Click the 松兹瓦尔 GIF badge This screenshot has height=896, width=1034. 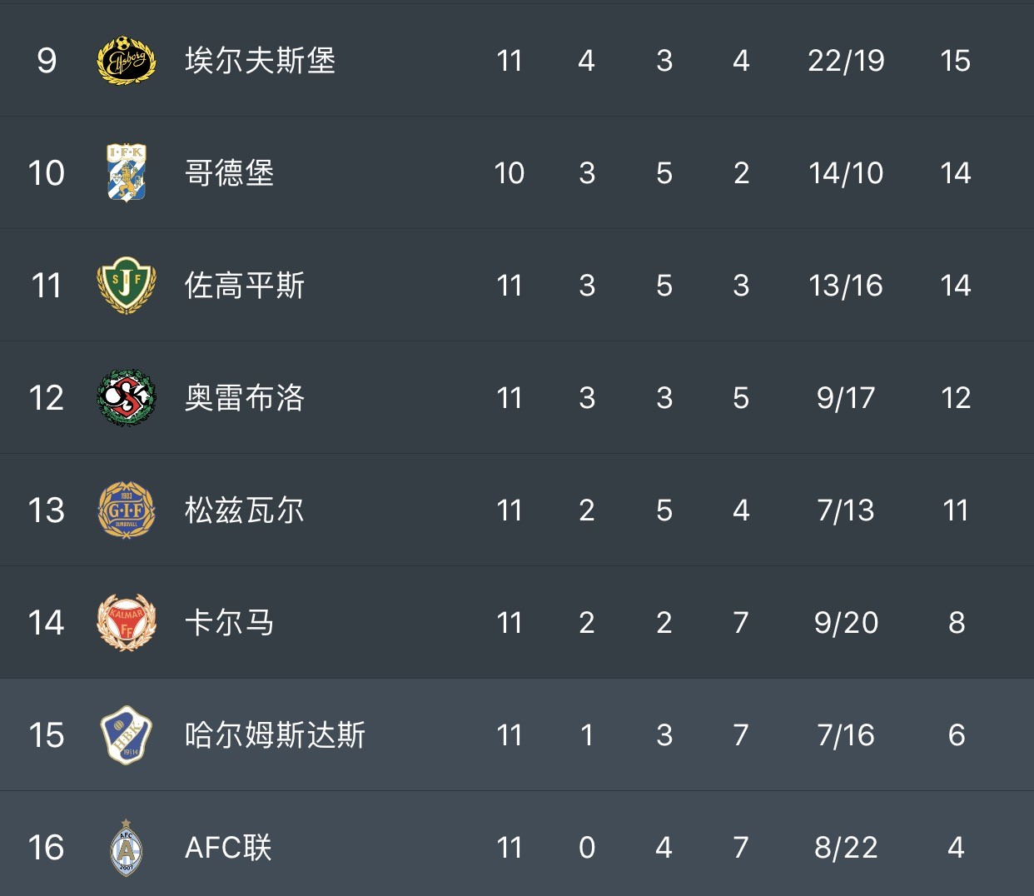[127, 510]
